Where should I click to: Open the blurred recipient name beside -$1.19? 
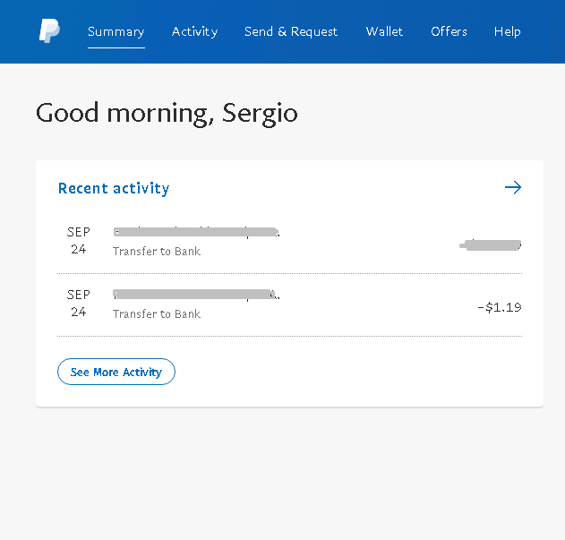pos(196,295)
